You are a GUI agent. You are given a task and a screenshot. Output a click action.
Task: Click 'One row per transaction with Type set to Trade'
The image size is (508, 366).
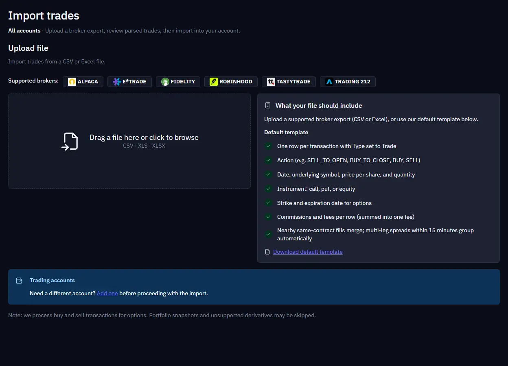pyautogui.click(x=337, y=146)
